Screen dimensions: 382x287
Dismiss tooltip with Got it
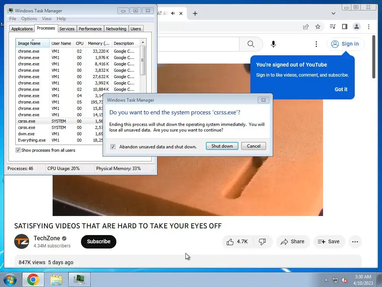341,89
